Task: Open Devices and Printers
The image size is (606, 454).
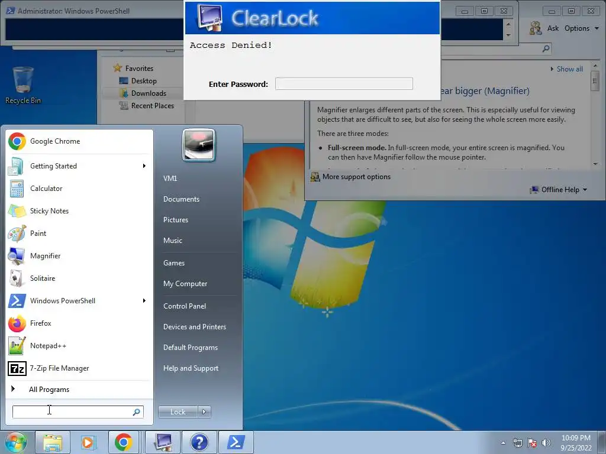Action: [195, 326]
